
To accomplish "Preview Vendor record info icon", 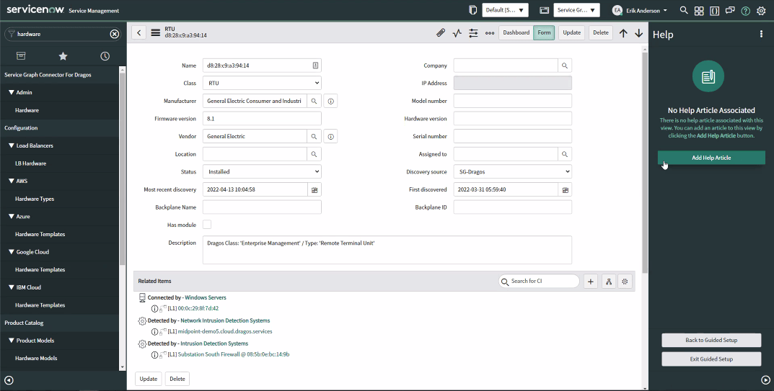I will [x=330, y=137].
